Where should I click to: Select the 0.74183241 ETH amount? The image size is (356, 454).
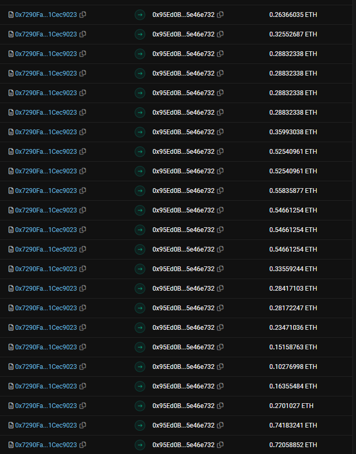pyautogui.click(x=293, y=425)
